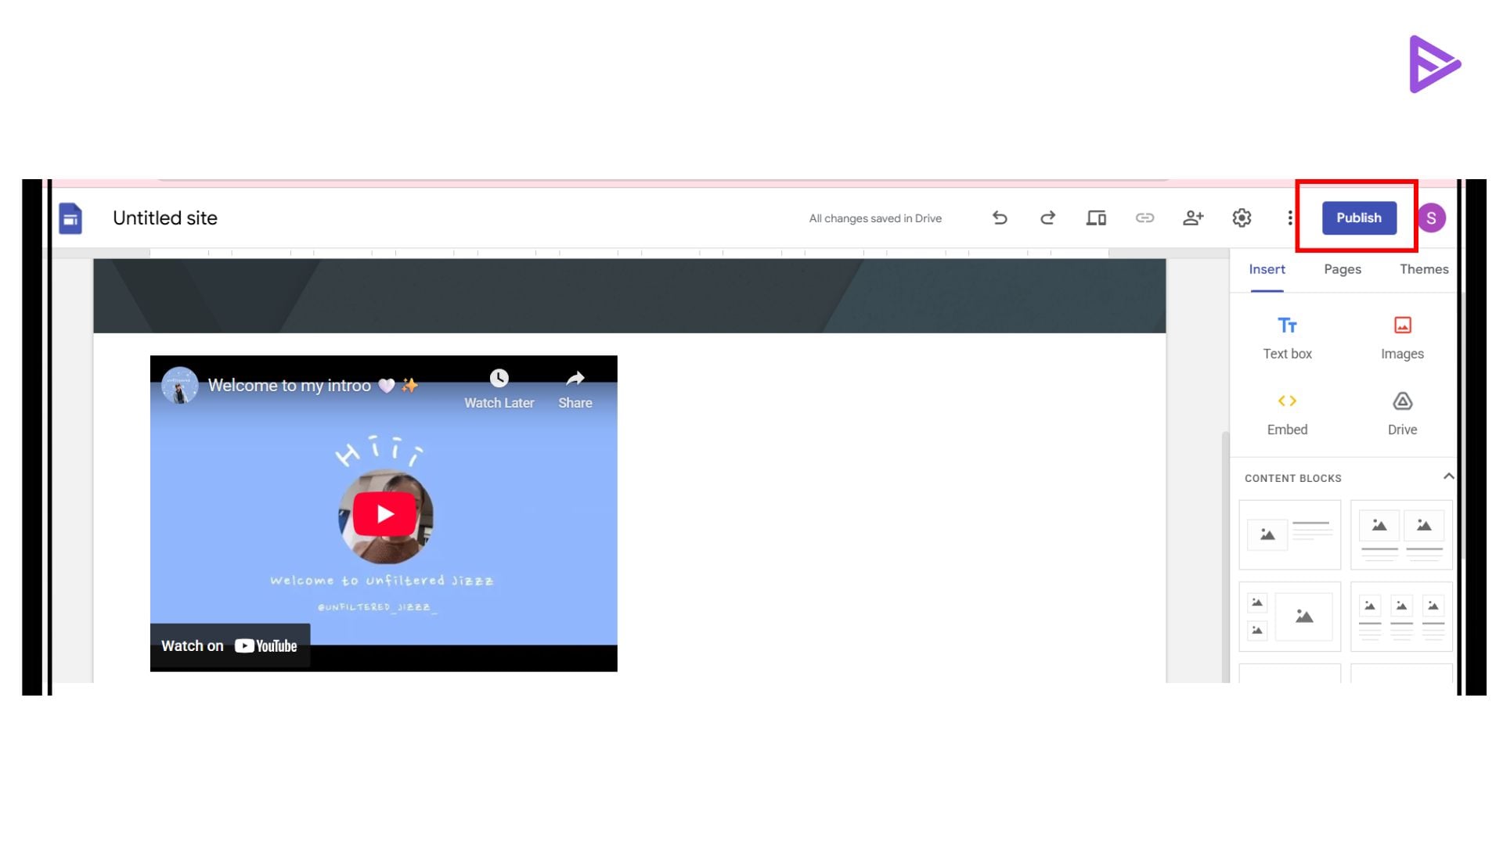Image resolution: width=1503 pixels, height=845 pixels.
Task: Undo the last change
Action: tap(1000, 218)
